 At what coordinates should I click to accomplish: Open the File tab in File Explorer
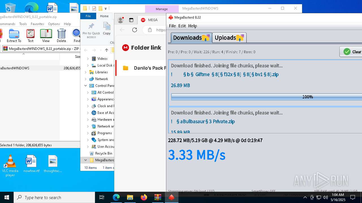click(88, 16)
